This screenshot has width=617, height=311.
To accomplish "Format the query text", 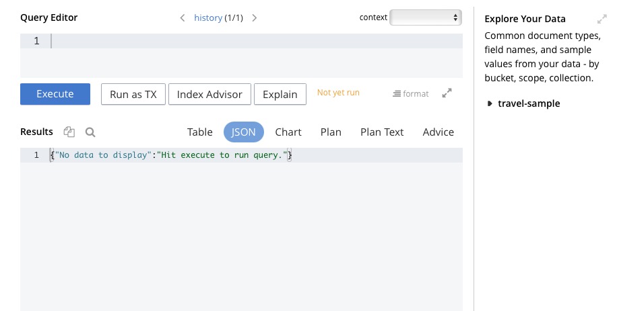I will (x=410, y=94).
